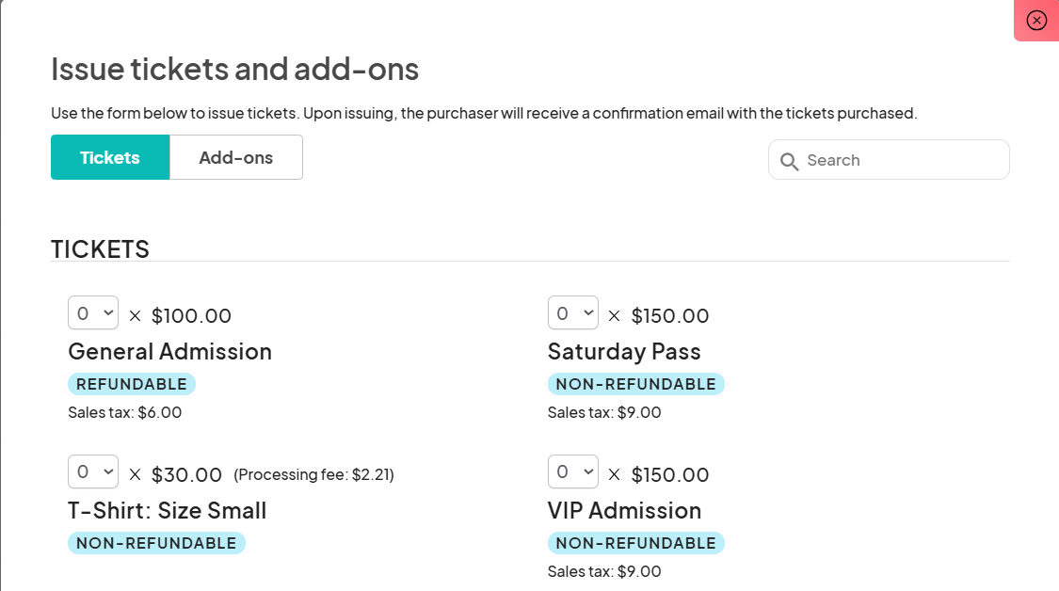Select the Tickets tab
This screenshot has height=591, width=1059.
pos(110,157)
